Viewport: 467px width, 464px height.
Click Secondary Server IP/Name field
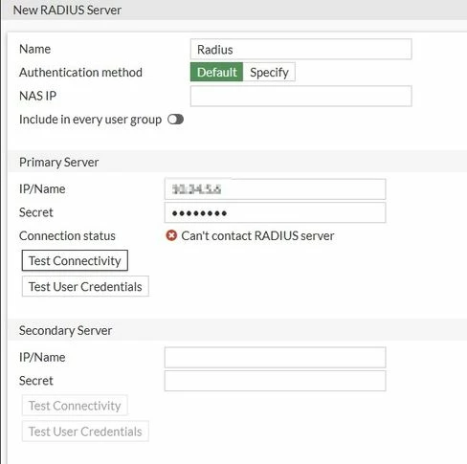click(x=275, y=358)
